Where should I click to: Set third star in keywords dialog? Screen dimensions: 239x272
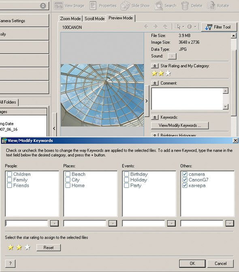point(28,247)
